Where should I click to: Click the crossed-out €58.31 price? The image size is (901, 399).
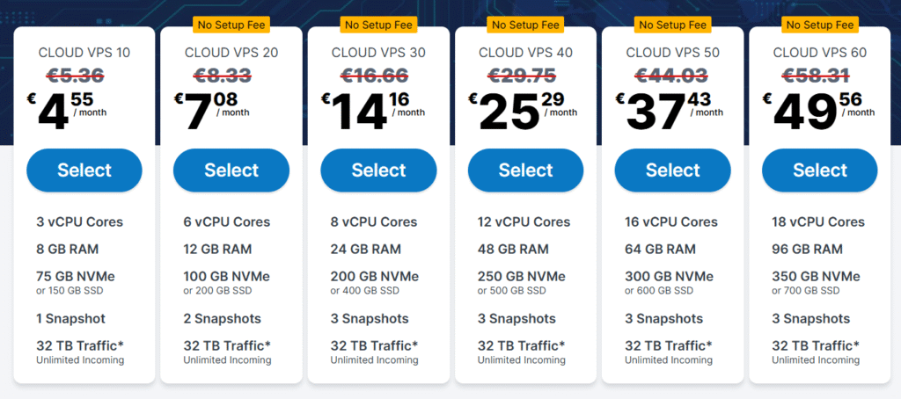click(x=816, y=75)
